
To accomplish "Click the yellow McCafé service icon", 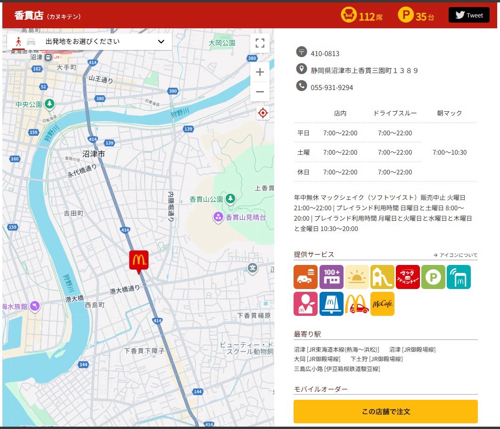I will [382, 304].
